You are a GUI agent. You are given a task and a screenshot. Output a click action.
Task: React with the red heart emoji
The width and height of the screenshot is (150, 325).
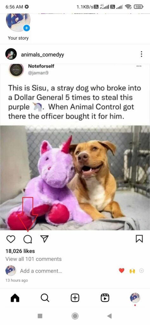coord(121,270)
